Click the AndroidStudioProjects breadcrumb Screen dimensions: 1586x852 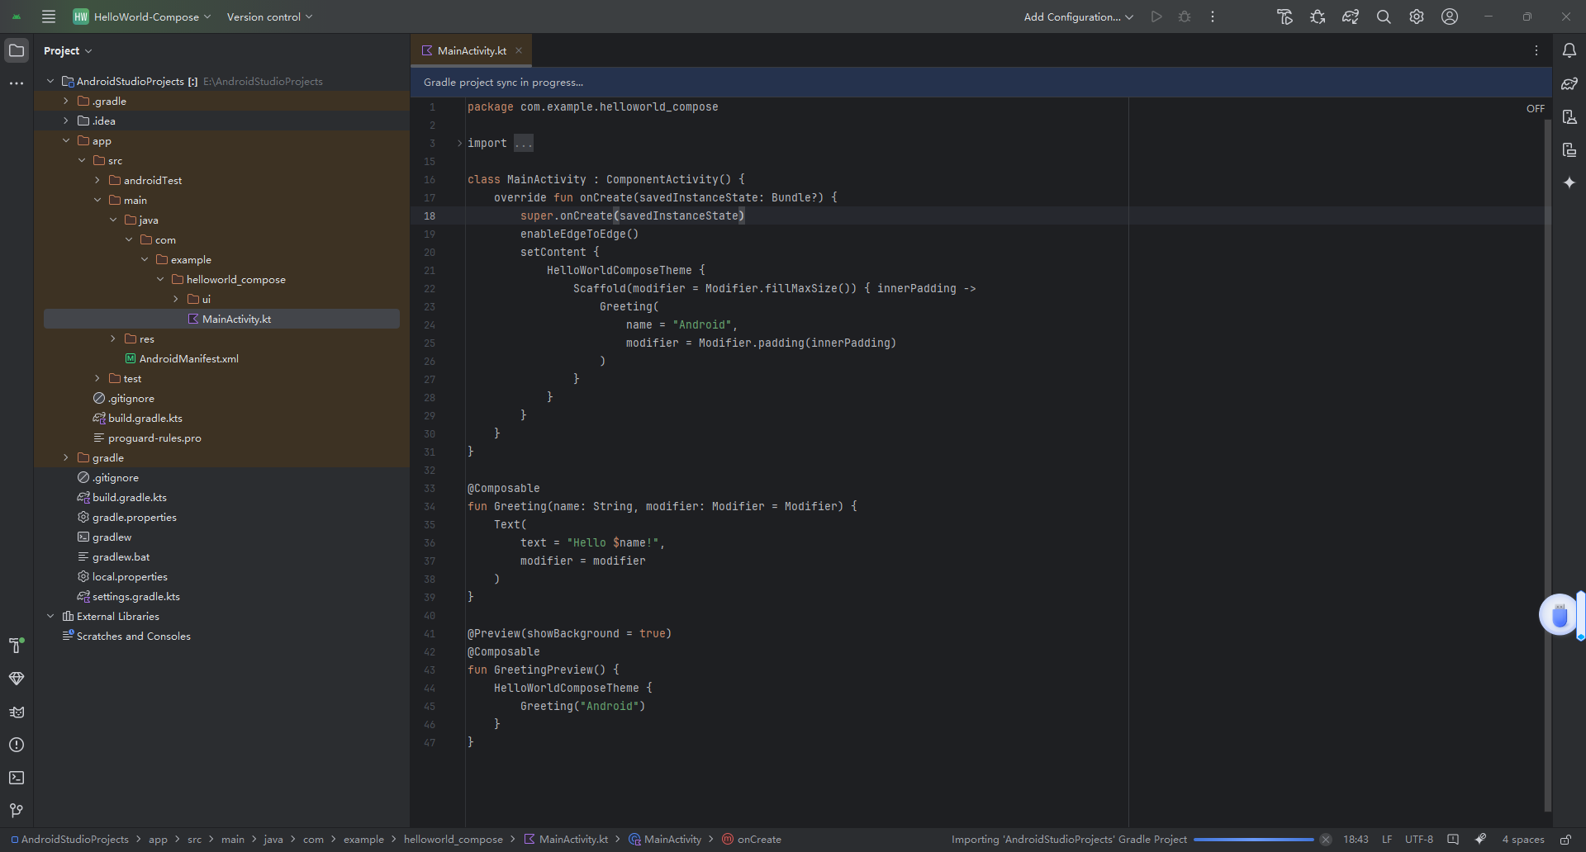[x=70, y=839]
